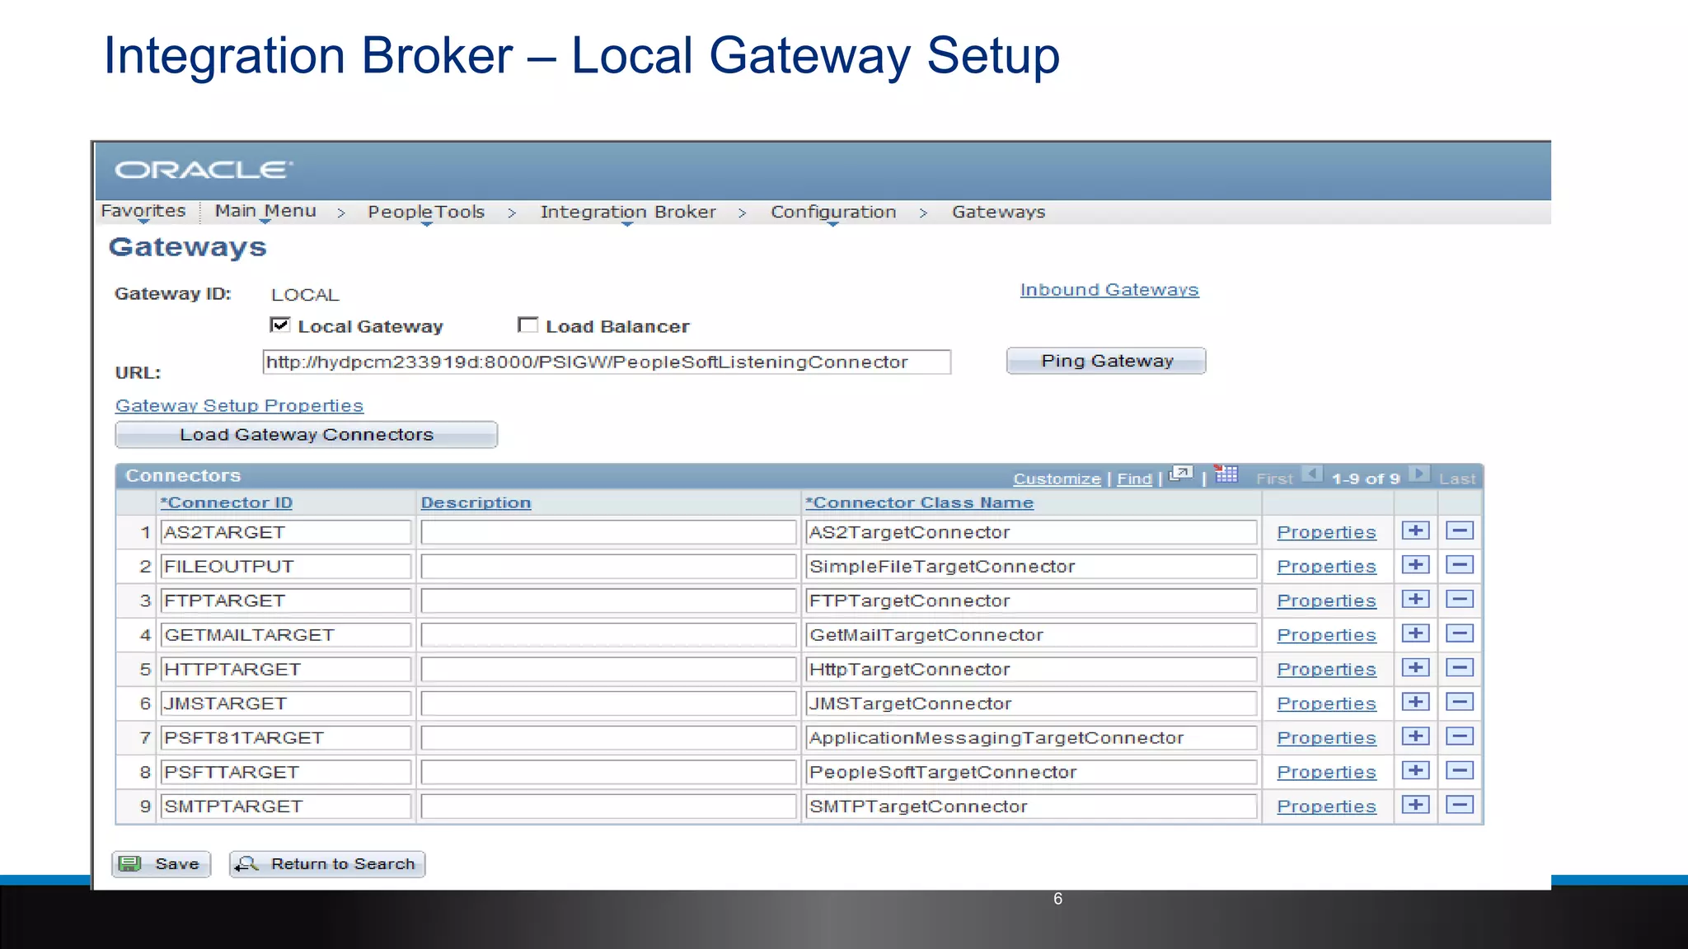This screenshot has width=1688, height=949.
Task: Delete the PSFT81TARGET connector row
Action: [1460, 737]
